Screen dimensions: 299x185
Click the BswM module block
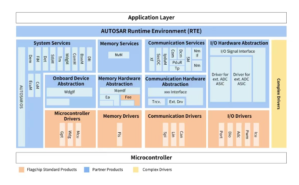tap(82, 59)
